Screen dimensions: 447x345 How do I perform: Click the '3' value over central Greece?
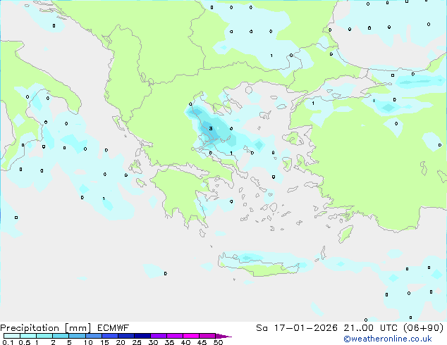[x=211, y=129]
